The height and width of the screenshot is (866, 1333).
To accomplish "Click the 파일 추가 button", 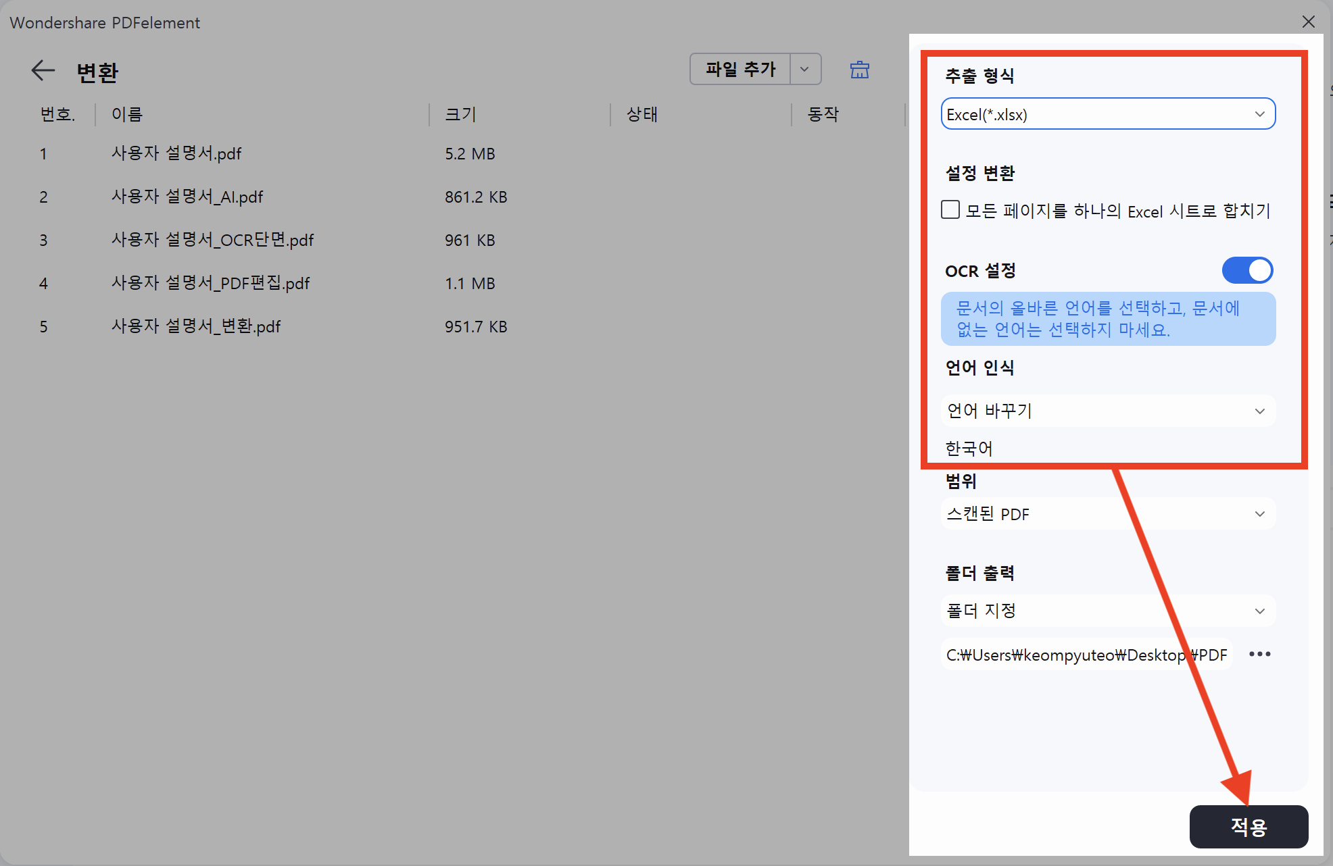I will coord(740,69).
